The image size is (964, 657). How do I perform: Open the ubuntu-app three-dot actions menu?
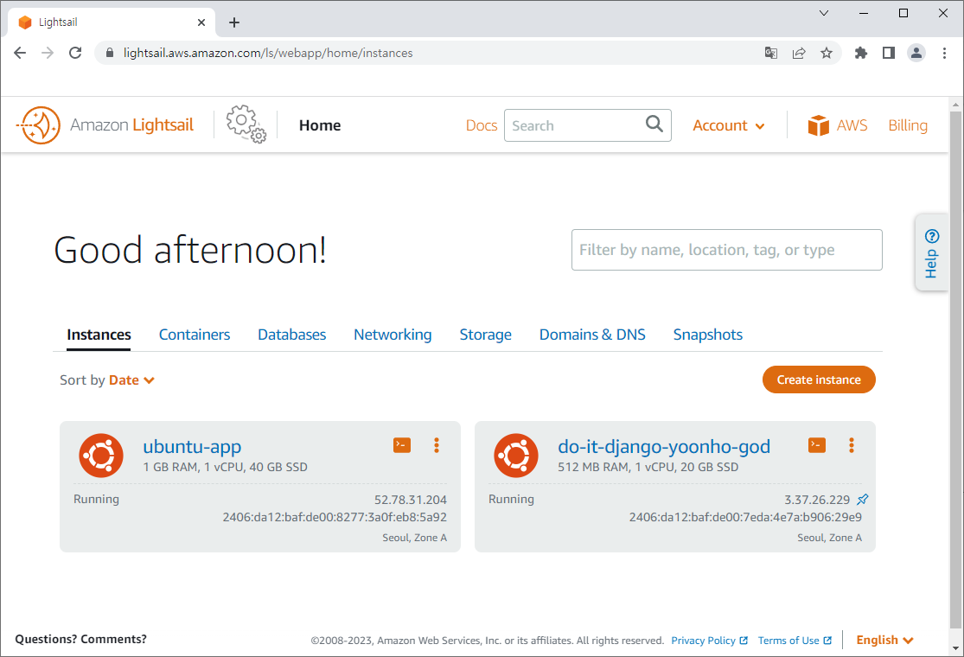pyautogui.click(x=437, y=445)
